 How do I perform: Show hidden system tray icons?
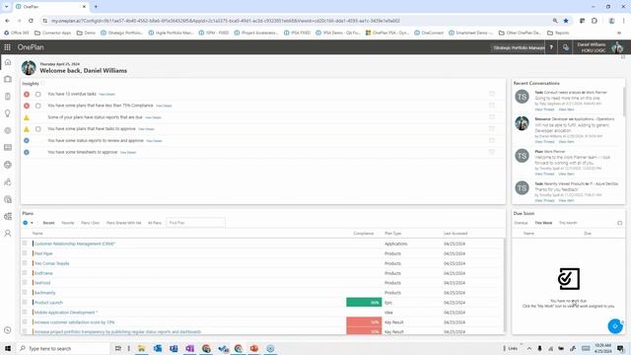529,348
